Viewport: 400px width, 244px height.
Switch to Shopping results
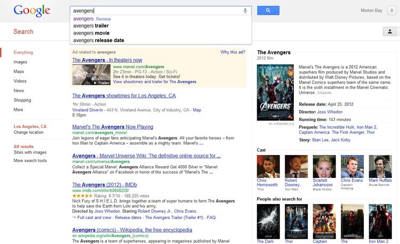click(x=22, y=100)
